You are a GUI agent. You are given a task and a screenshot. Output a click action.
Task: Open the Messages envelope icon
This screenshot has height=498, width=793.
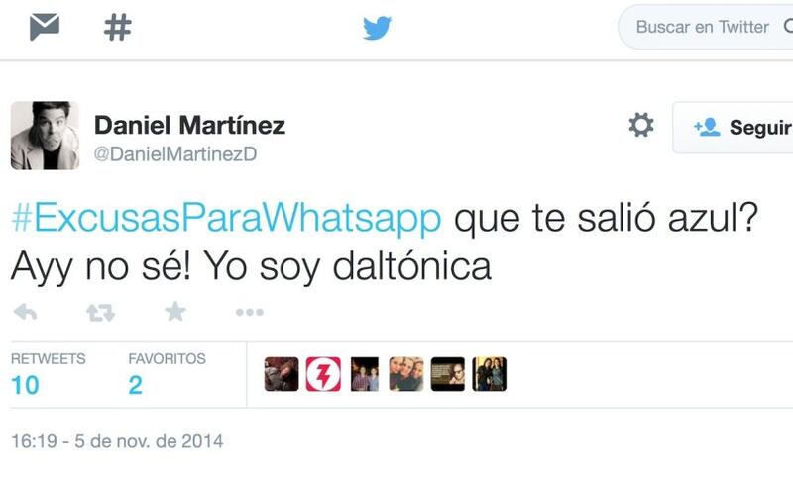[x=45, y=27]
